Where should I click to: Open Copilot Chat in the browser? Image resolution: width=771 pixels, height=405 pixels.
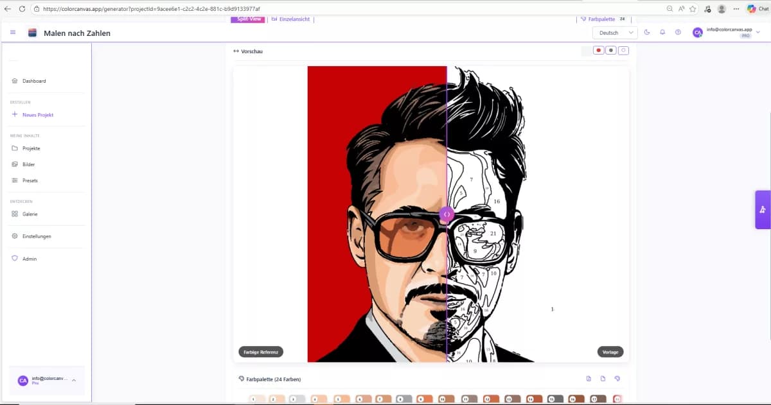[757, 9]
